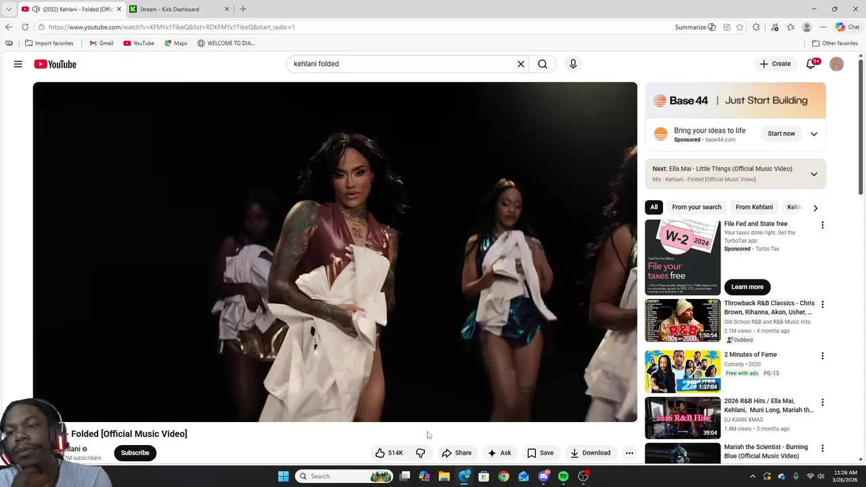Click the taskbar Search box
The width and height of the screenshot is (866, 487).
[x=344, y=476]
